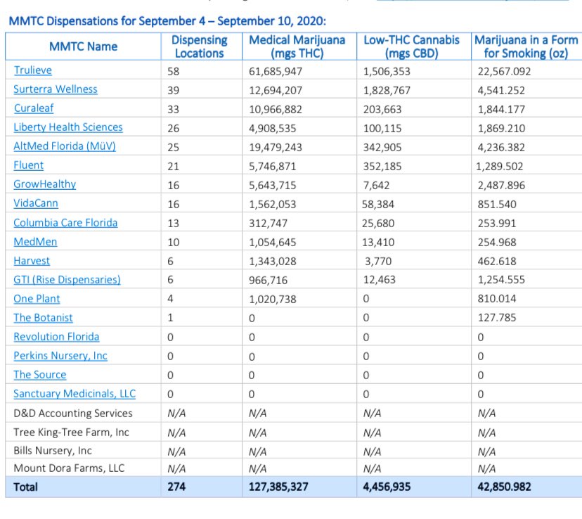The width and height of the screenshot is (582, 519).
Task: Click the Medical Marijuana (mgs THC) header
Action: tap(297, 46)
